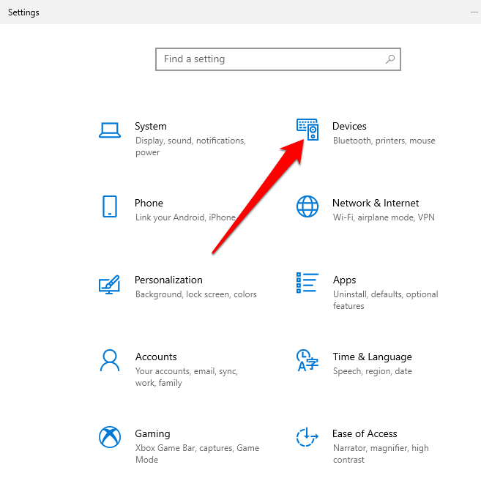Open the System settings label
The width and height of the screenshot is (481, 481).
click(151, 127)
